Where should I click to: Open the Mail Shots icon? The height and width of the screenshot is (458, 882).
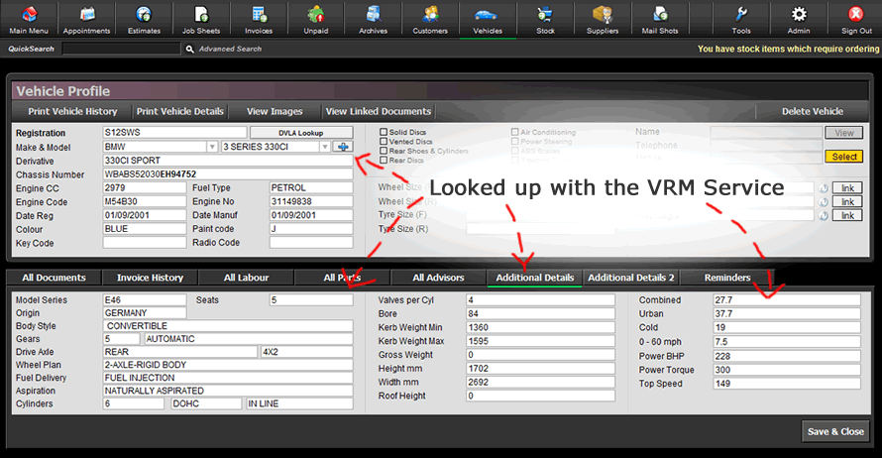click(660, 15)
